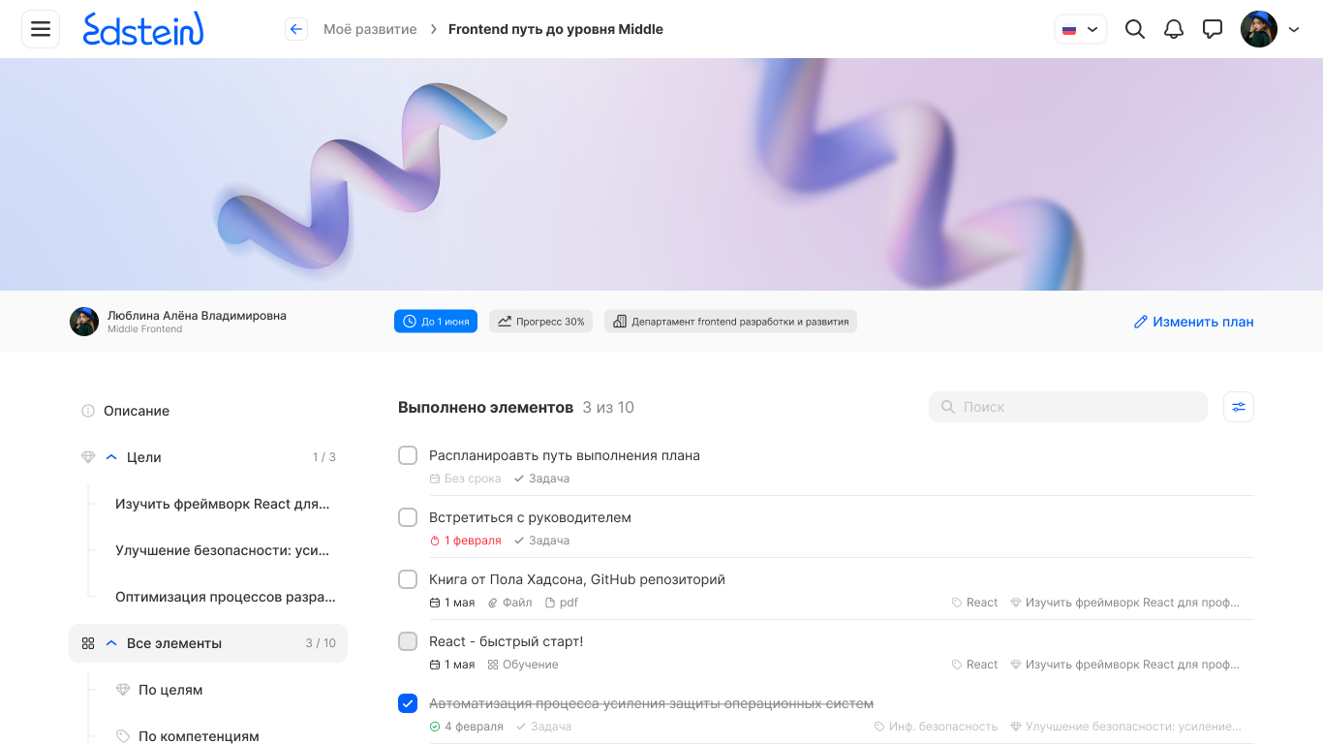
Task: Check 'Распланироавть путь выполнения плана' task
Action: point(408,455)
